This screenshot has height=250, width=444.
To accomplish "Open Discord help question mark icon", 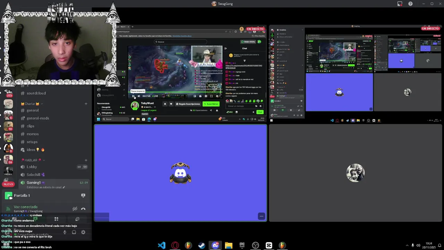I will click(x=410, y=4).
